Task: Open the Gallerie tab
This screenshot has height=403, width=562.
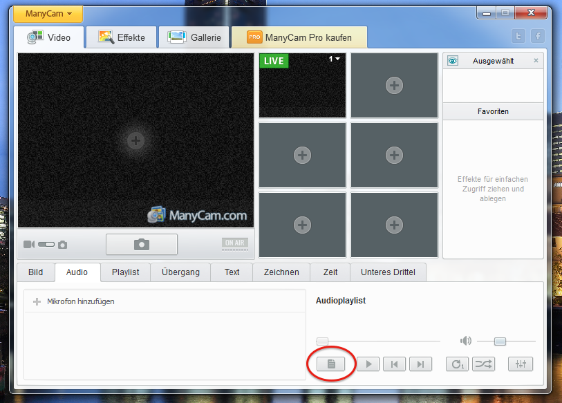Action: [x=194, y=37]
